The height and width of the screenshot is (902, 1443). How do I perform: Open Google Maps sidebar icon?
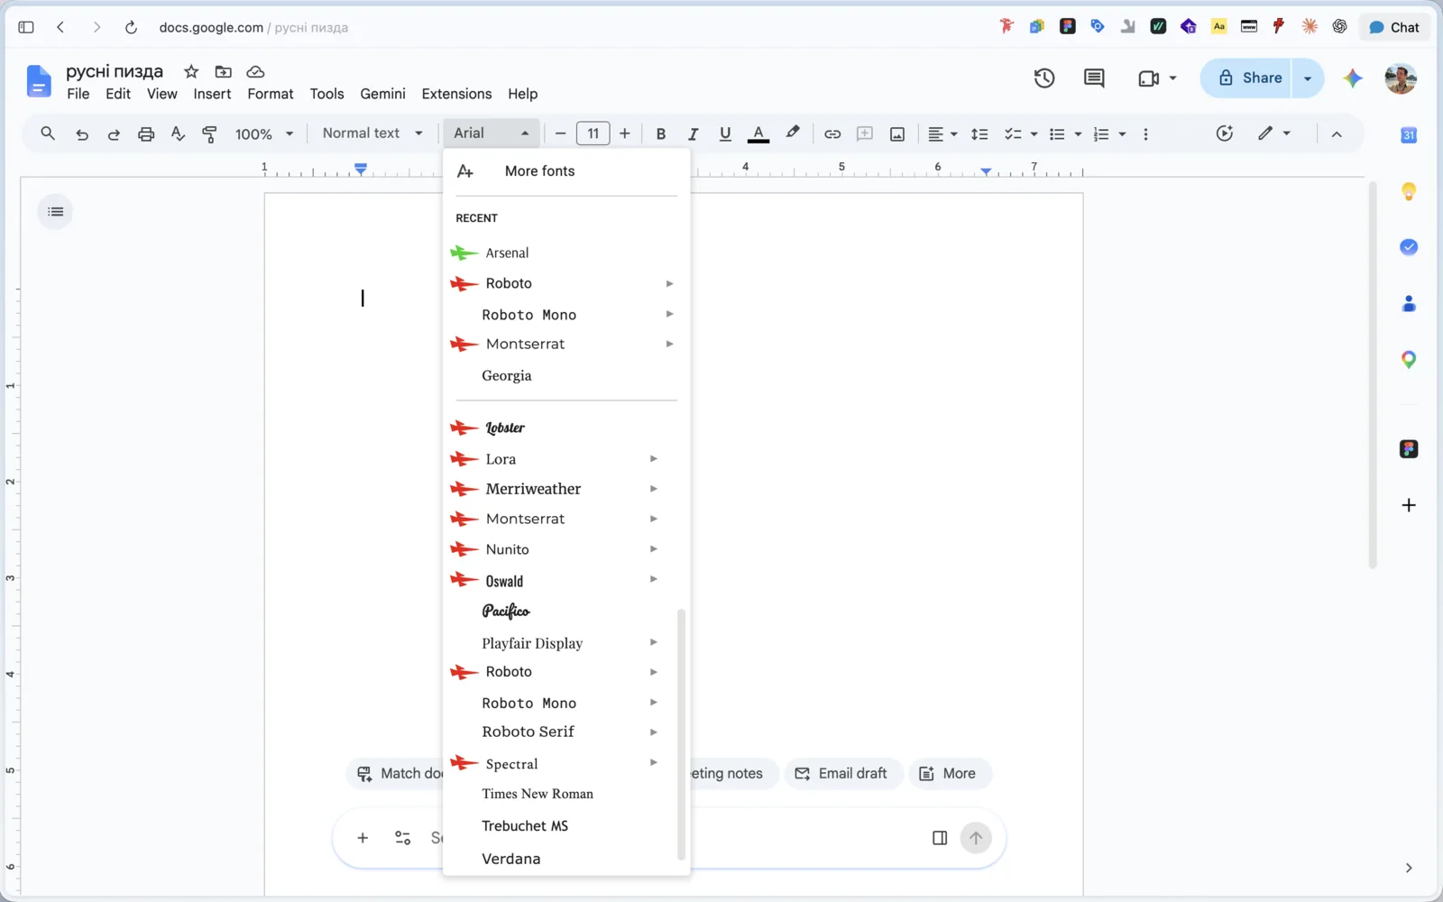tap(1409, 360)
